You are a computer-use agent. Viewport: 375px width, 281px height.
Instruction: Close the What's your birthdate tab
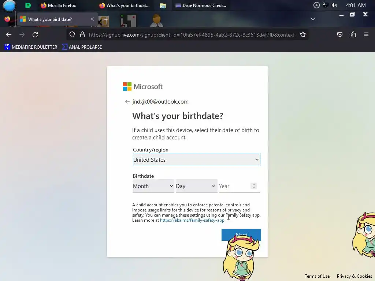(92, 19)
